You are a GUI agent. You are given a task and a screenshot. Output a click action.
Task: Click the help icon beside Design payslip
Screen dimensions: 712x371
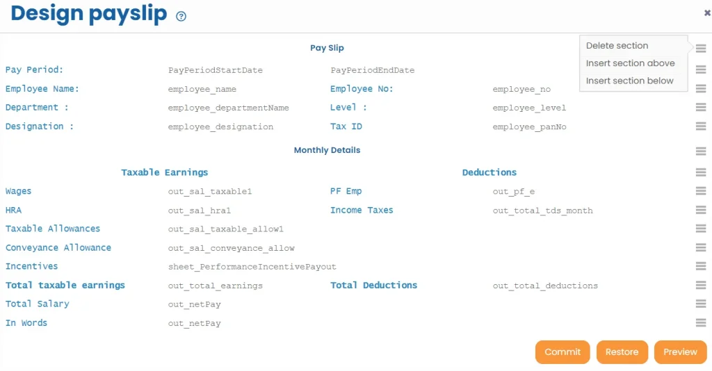[181, 17]
